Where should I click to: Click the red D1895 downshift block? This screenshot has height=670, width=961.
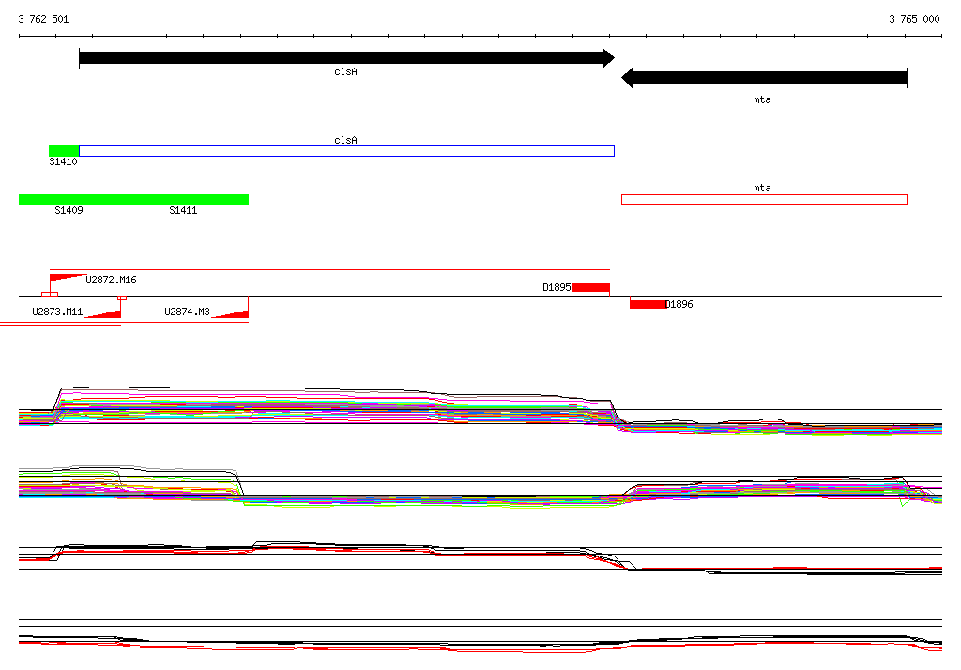591,287
